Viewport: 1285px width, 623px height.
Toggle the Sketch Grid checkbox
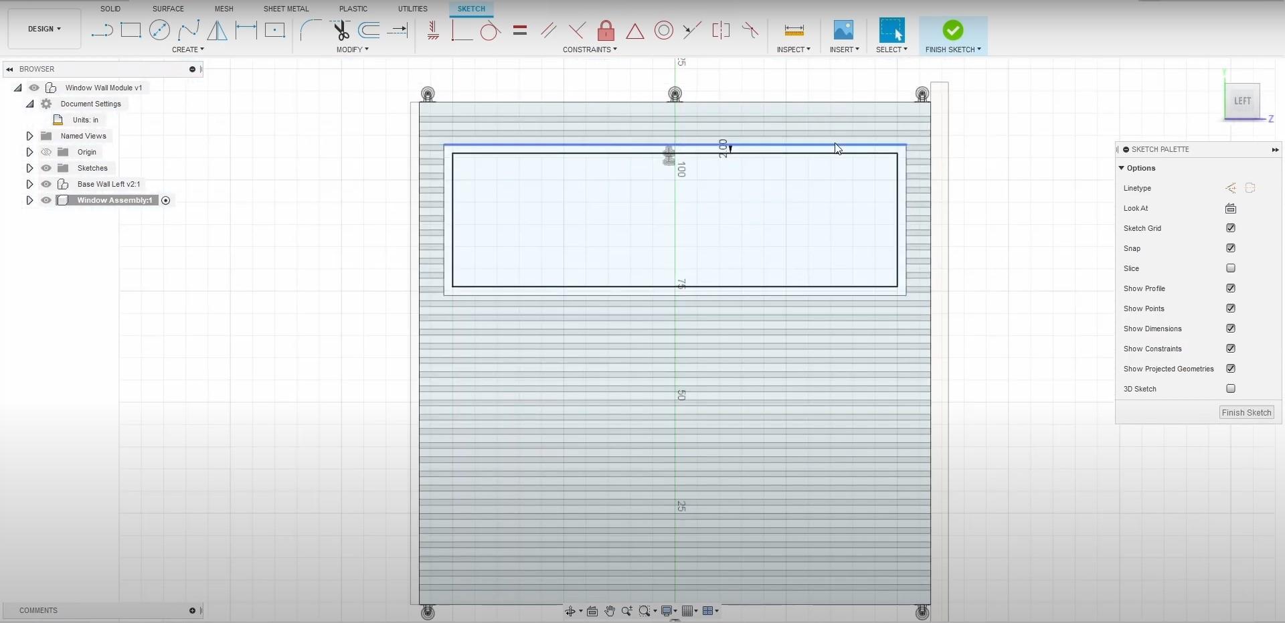pos(1230,228)
